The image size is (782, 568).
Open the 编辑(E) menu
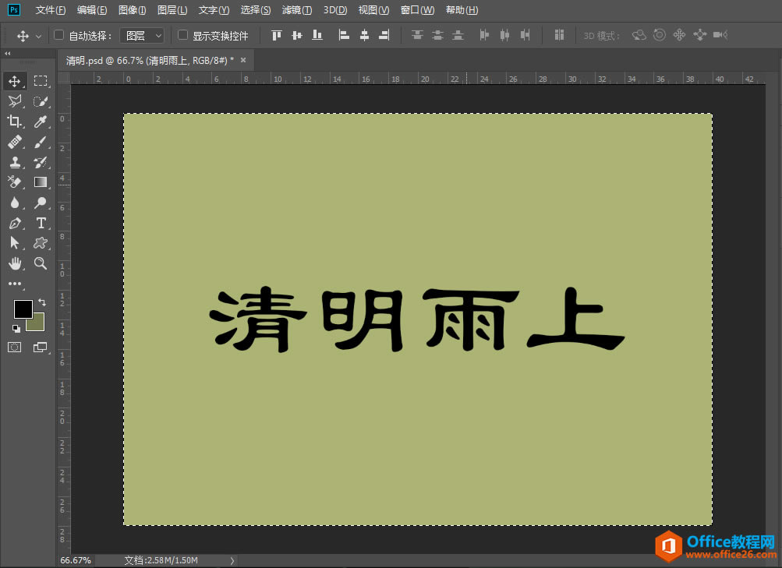pos(92,10)
